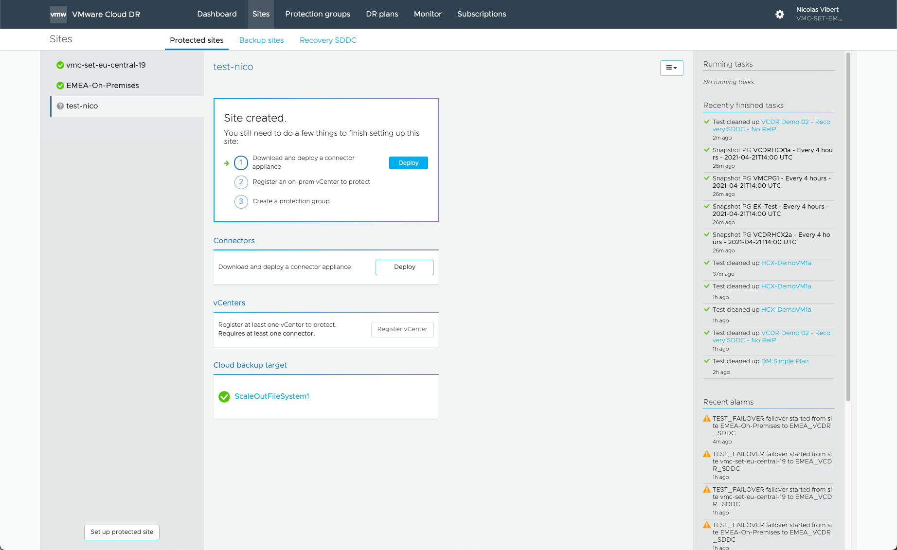Open the ScaleOutFileSystem1 link
This screenshot has height=550, width=897.
pos(272,396)
